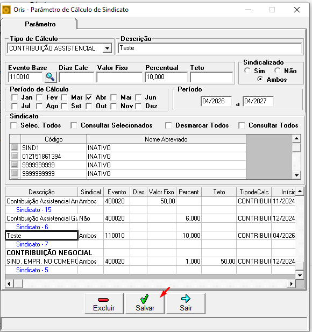Click the red Excluir delete icon
The height and width of the screenshot is (332, 312).
tap(103, 300)
